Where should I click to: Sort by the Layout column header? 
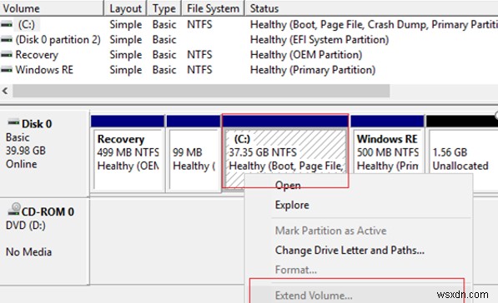pyautogui.click(x=125, y=8)
